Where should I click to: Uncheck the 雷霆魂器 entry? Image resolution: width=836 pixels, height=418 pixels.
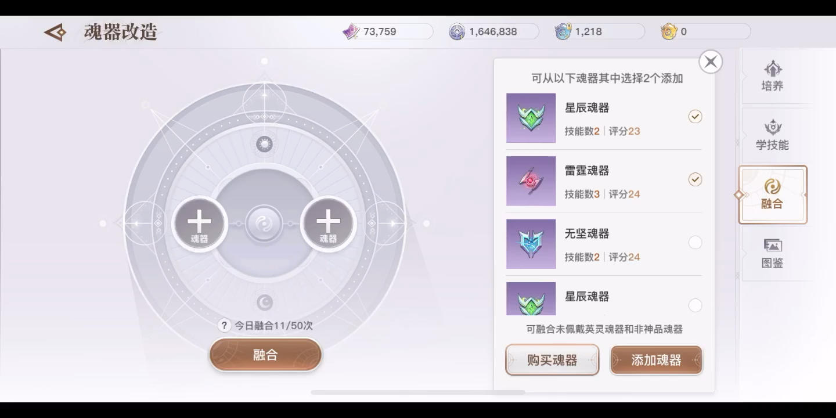click(695, 179)
